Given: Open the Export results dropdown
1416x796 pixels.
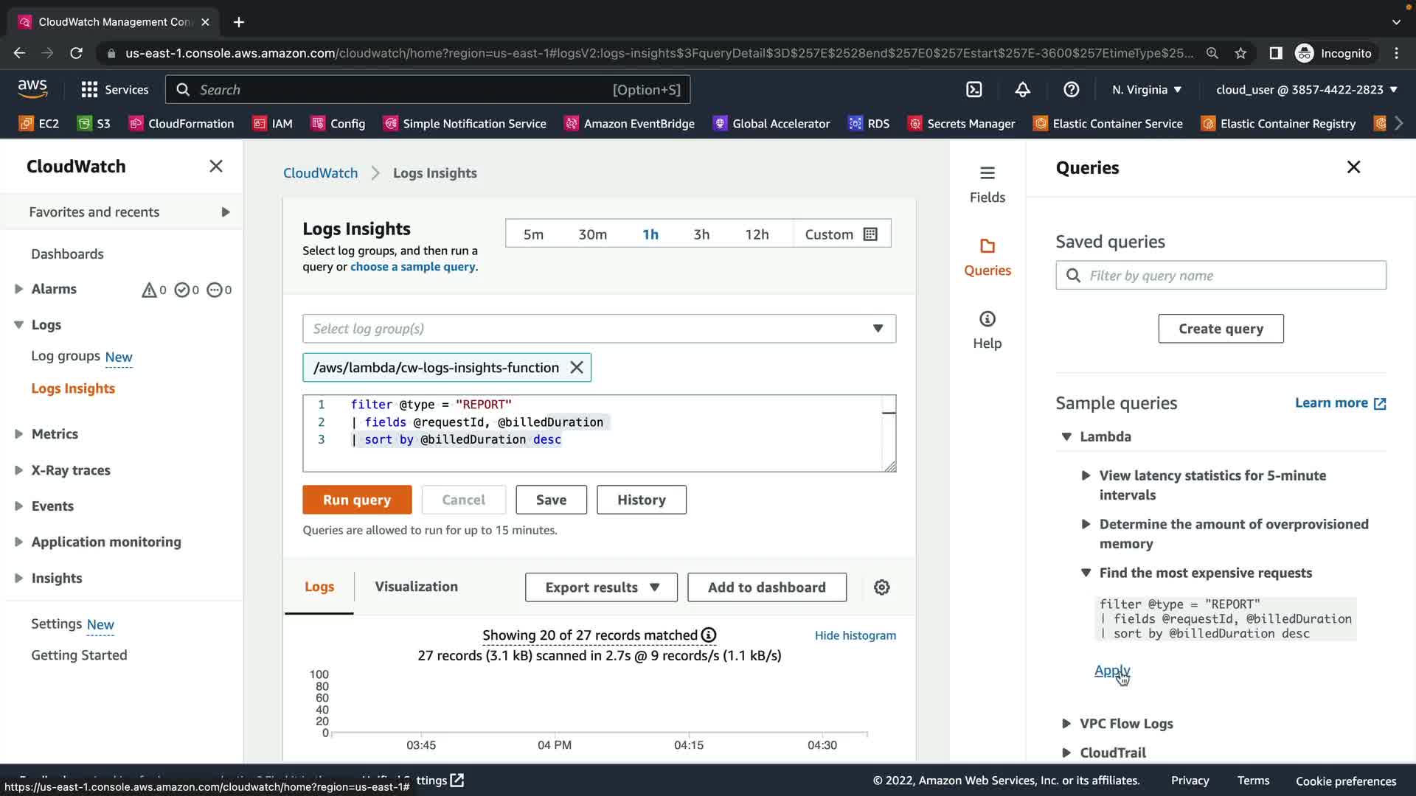Looking at the screenshot, I should tap(601, 587).
